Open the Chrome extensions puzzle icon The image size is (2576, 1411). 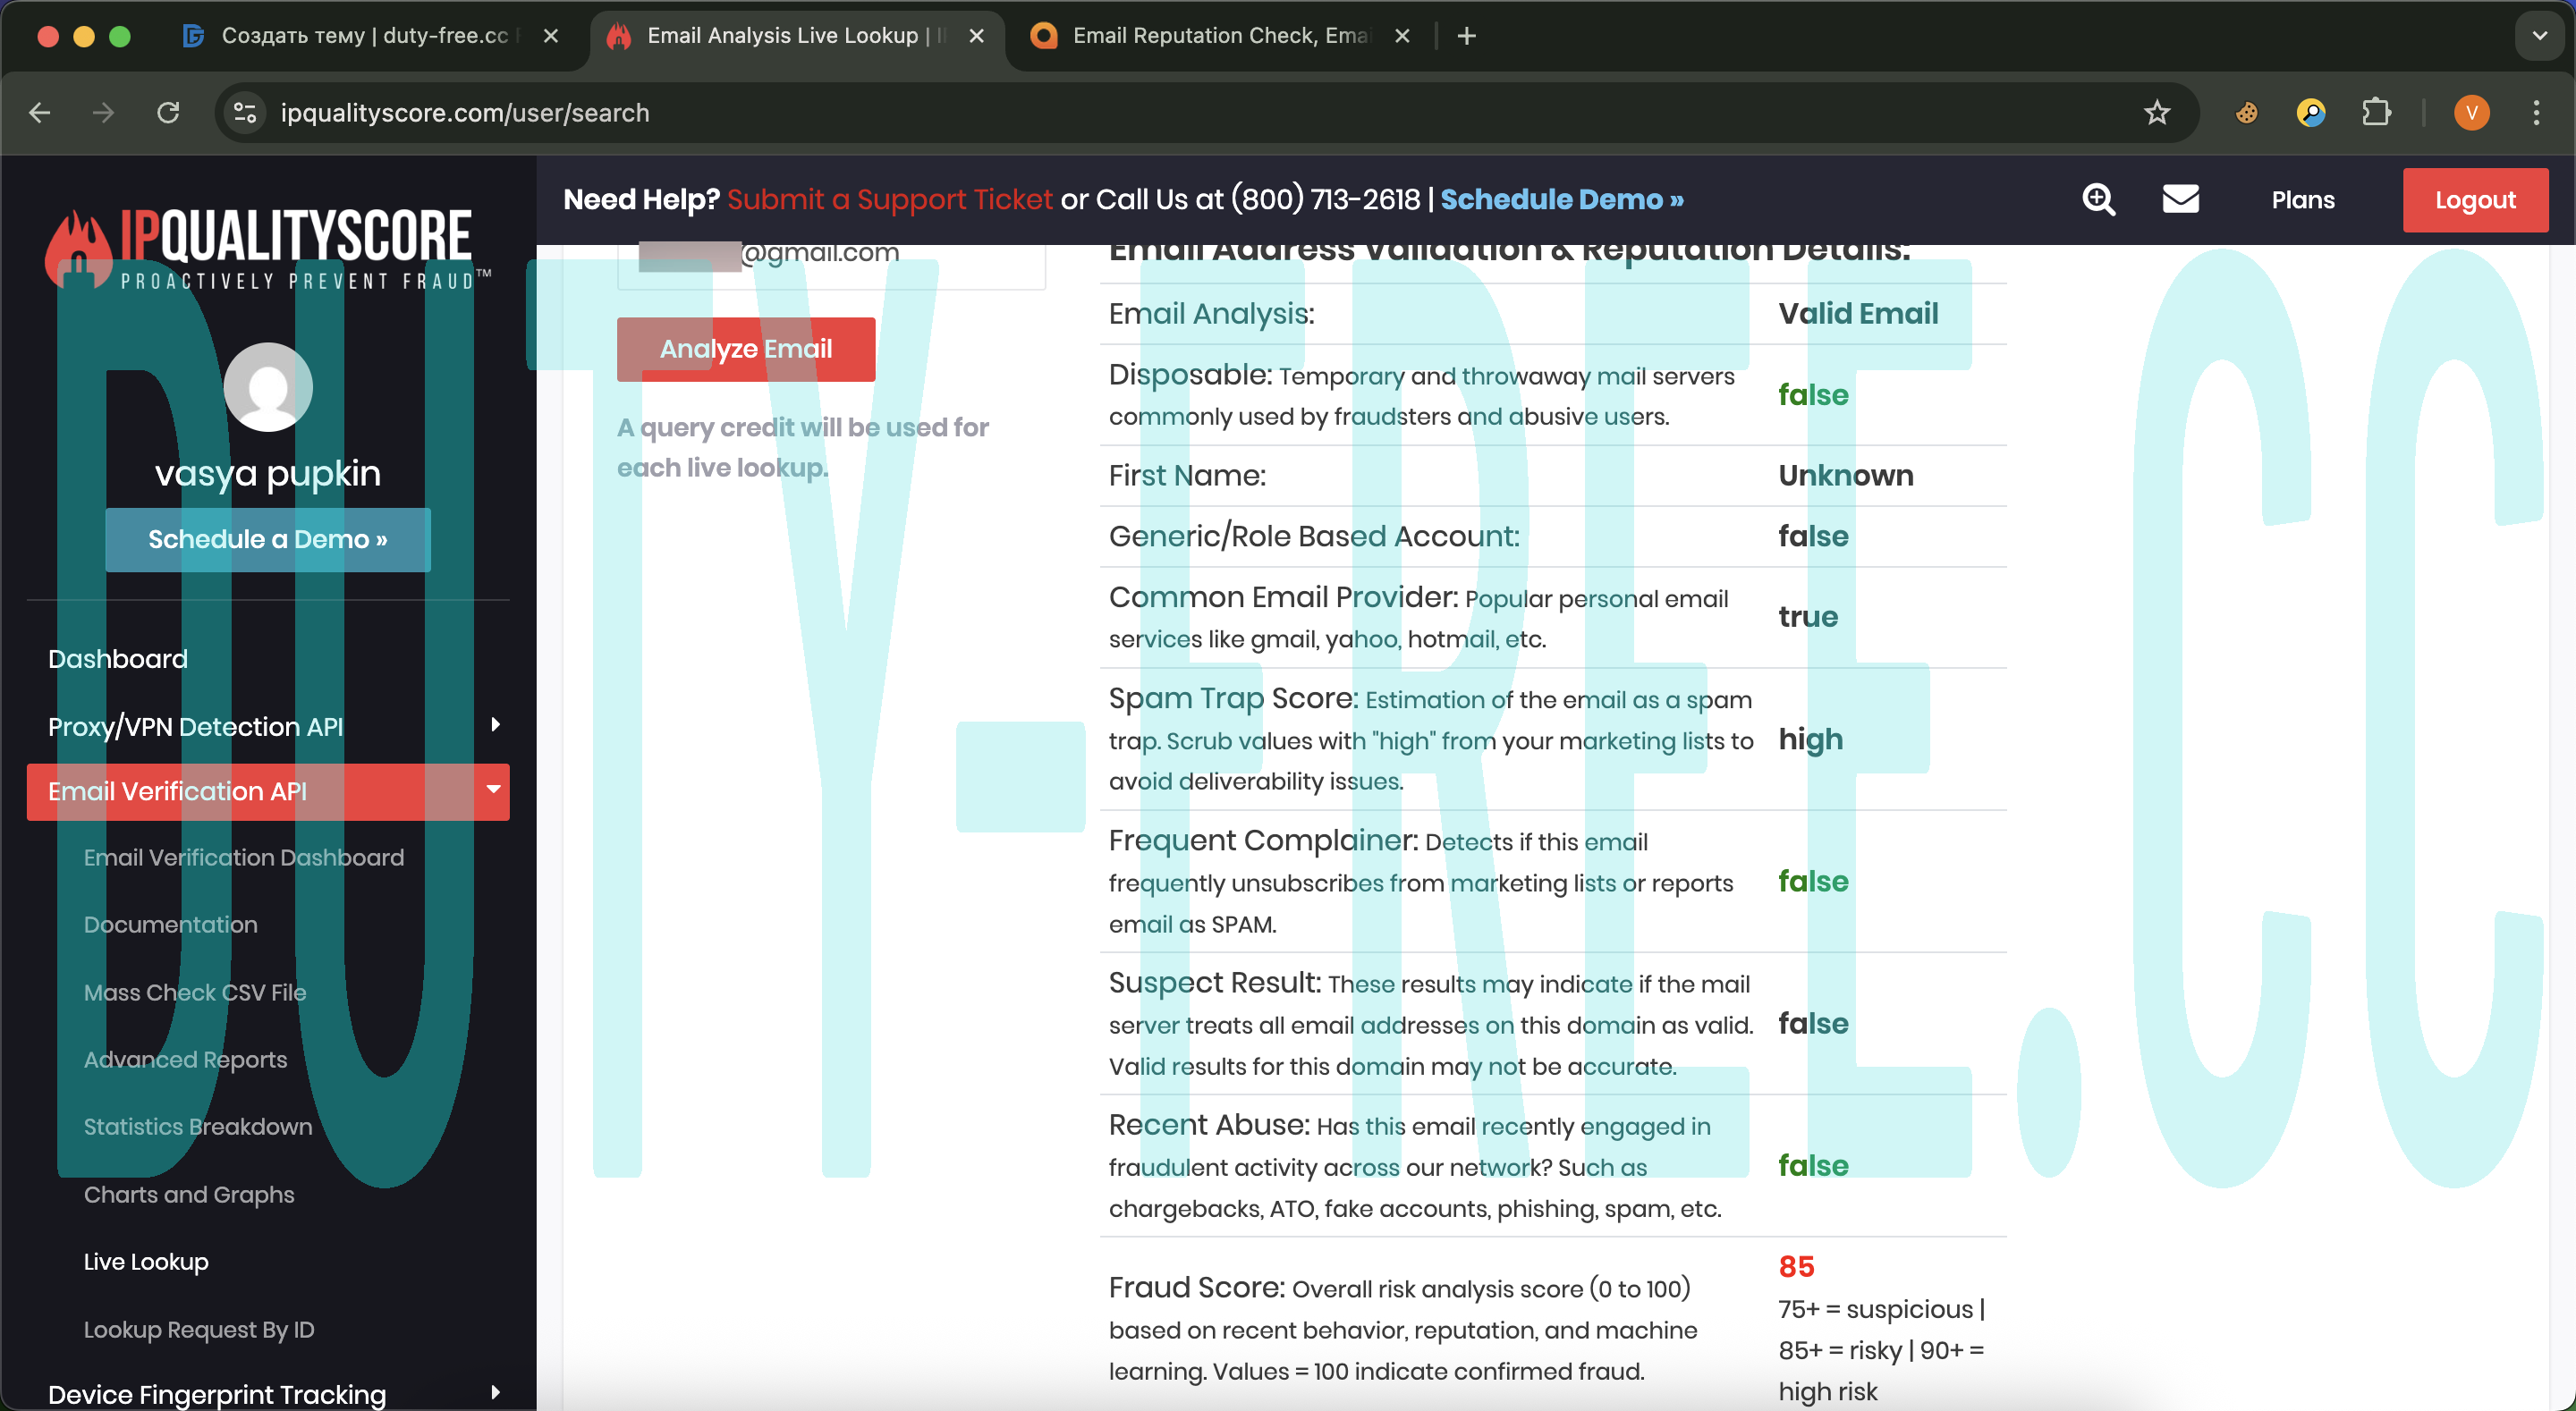(x=2376, y=113)
